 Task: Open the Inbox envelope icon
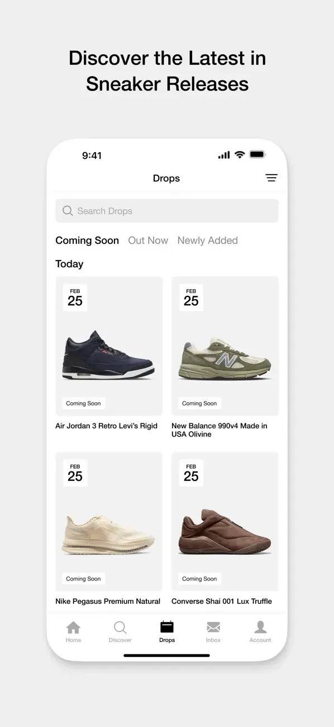click(213, 627)
